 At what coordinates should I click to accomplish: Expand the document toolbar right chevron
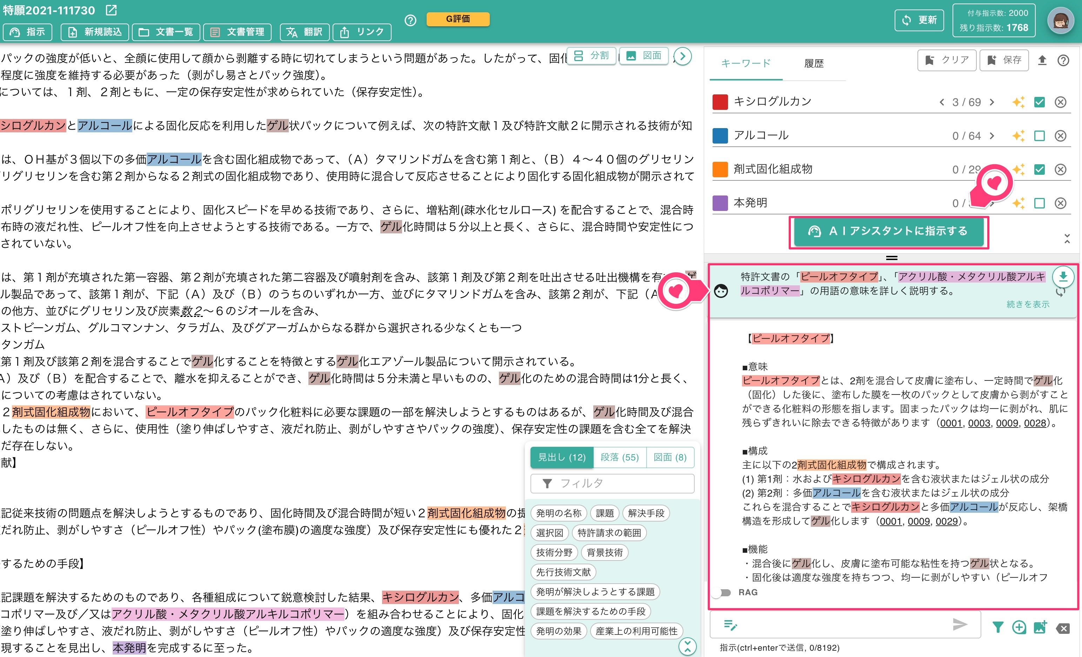tap(682, 56)
